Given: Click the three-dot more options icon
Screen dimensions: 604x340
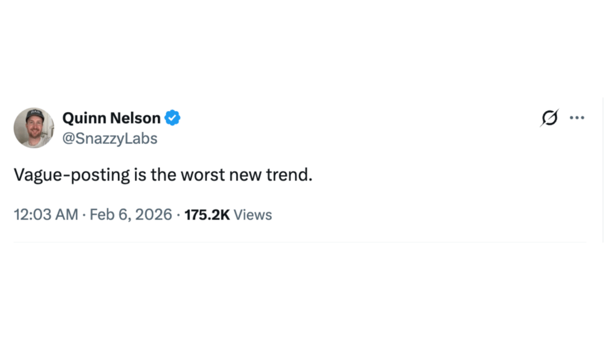Looking at the screenshot, I should click(x=577, y=117).
